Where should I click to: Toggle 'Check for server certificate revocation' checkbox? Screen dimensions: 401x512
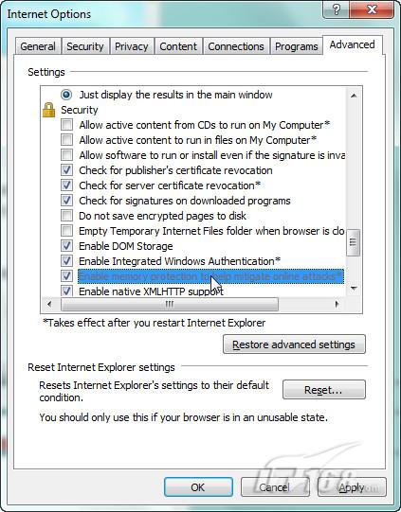66,185
